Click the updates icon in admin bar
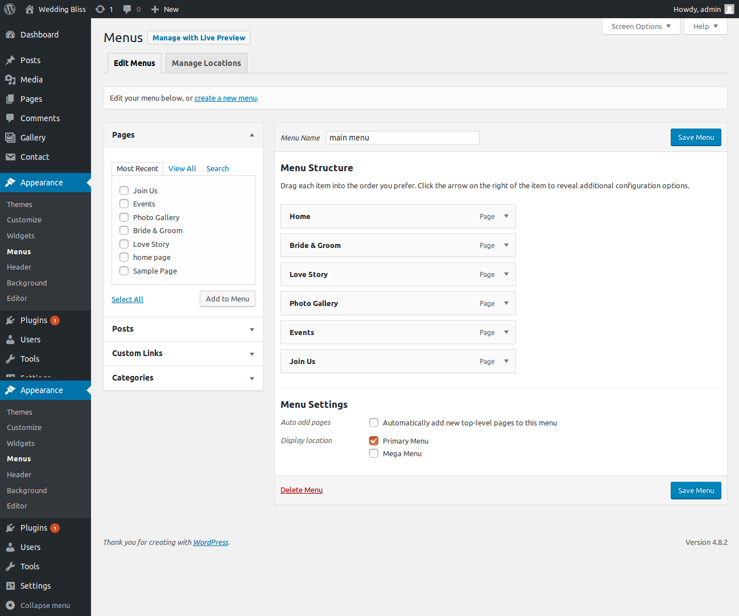The height and width of the screenshot is (616, 739). (100, 9)
